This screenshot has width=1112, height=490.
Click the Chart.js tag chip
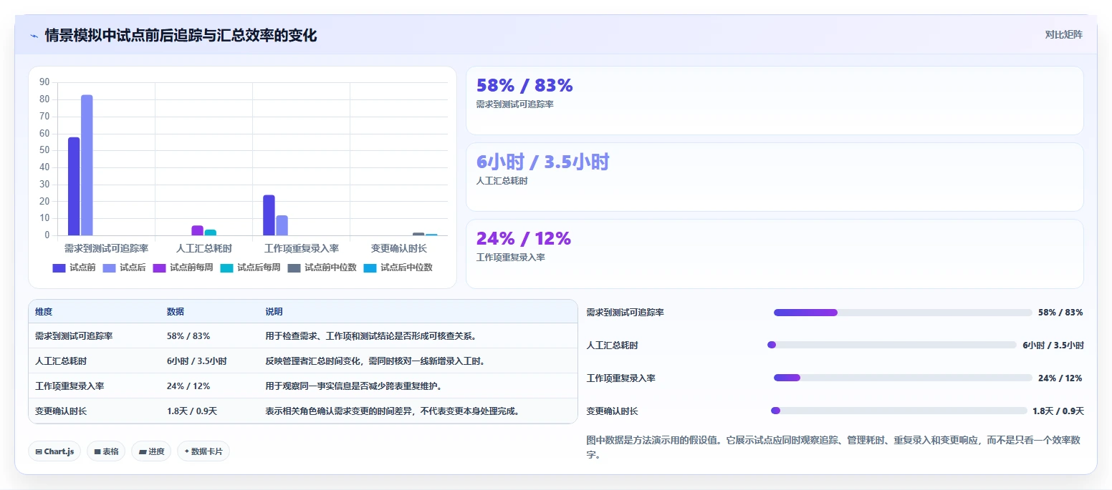(x=54, y=451)
